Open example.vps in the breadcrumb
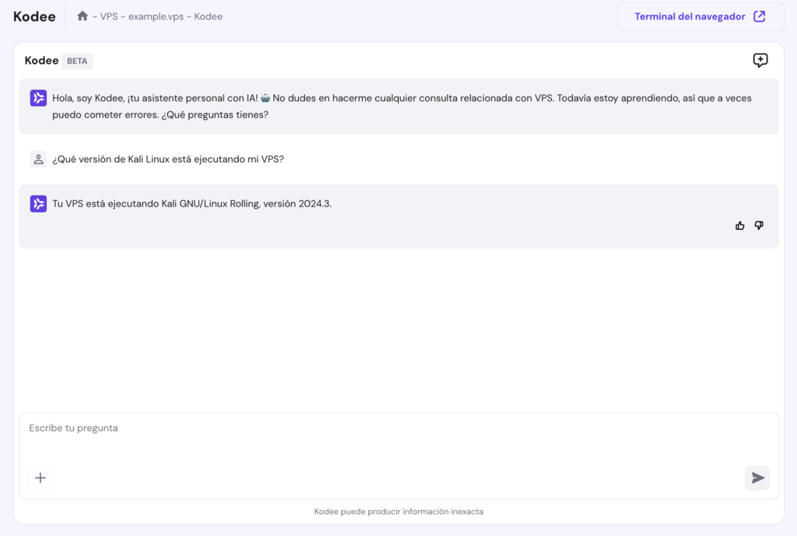This screenshot has height=536, width=797. pyautogui.click(x=156, y=16)
